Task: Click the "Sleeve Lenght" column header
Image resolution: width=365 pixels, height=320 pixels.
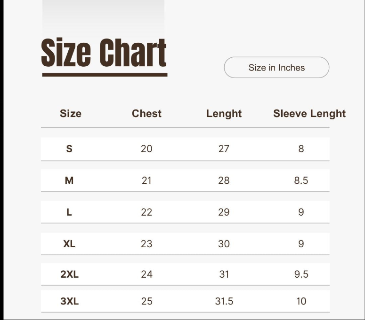Action: [x=309, y=114]
